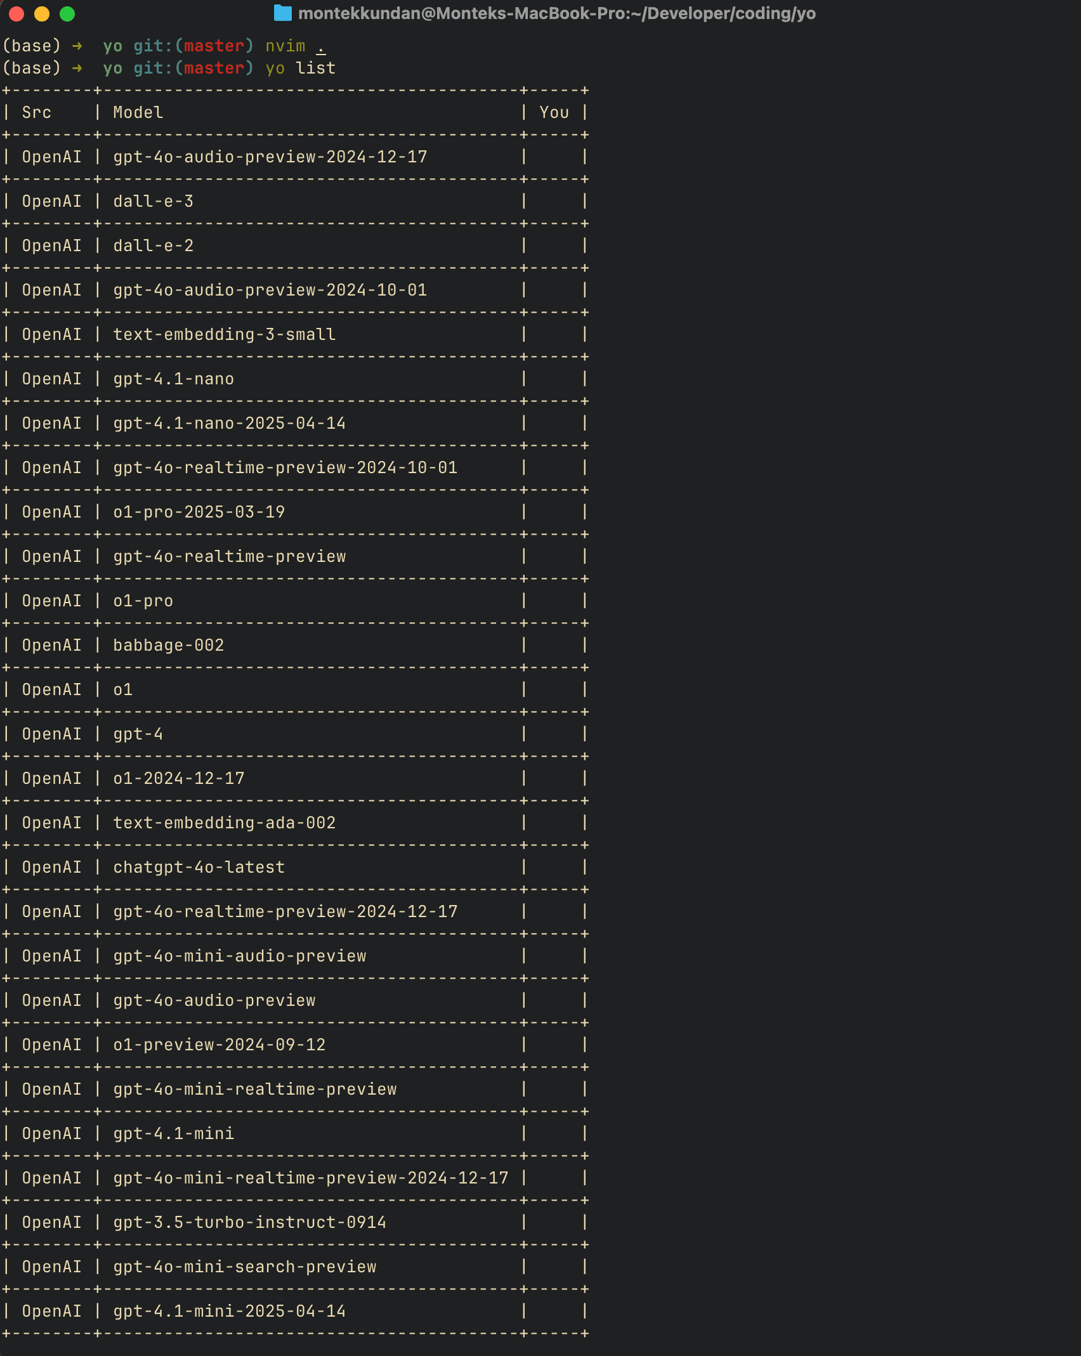Image resolution: width=1081 pixels, height=1356 pixels.
Task: Click the gpt-3.5-turbo-instruct-0914 entry
Action: (x=249, y=1223)
